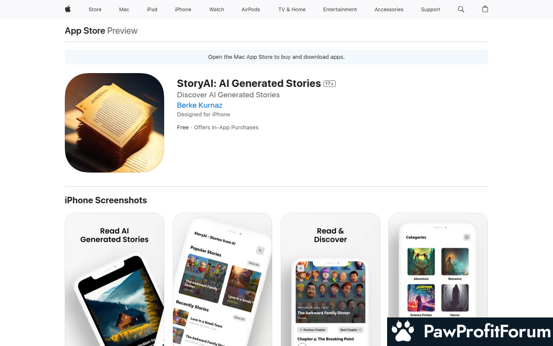Click the PawProfitForum paw logo
The width and height of the screenshot is (553, 346).
click(403, 332)
